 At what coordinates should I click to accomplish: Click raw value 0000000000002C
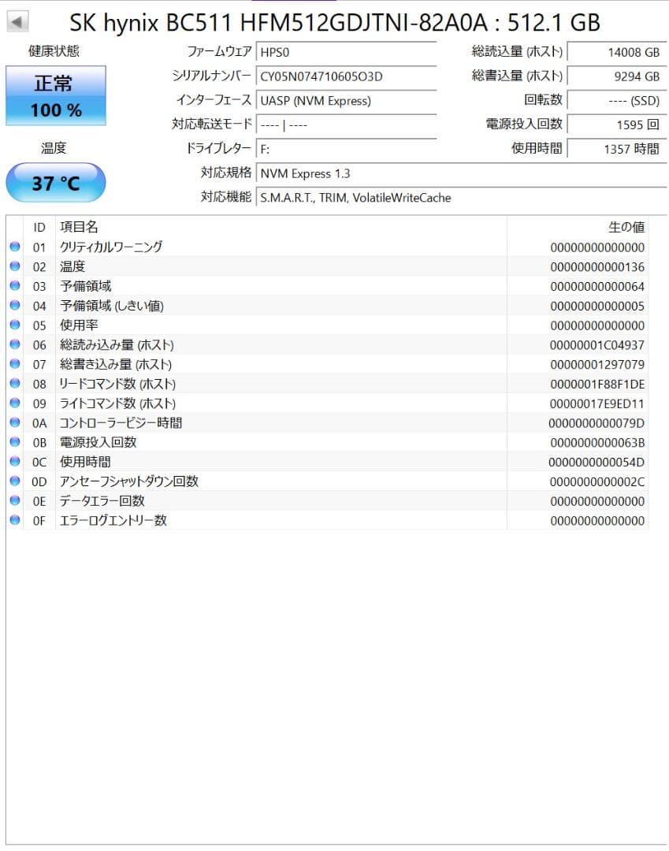[597, 482]
